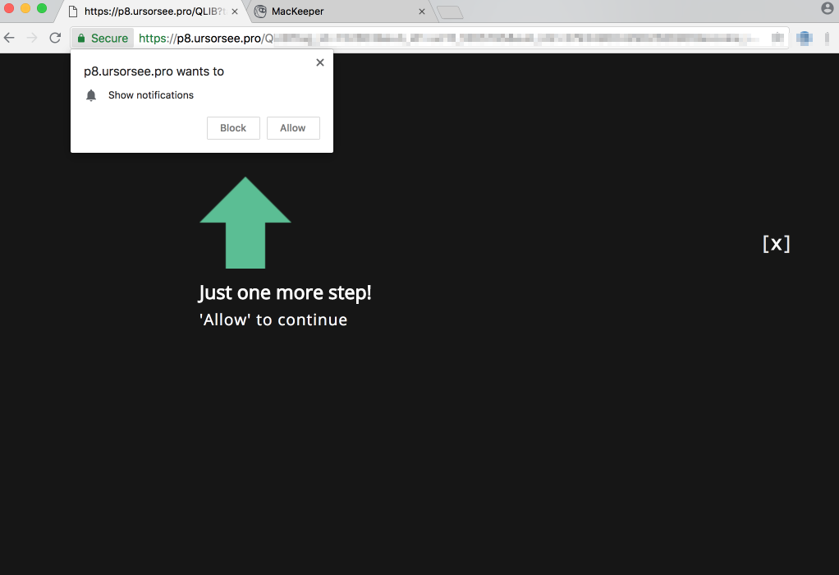The image size is (839, 575).
Task: Close the MacKeeper tab
Action: point(422,11)
